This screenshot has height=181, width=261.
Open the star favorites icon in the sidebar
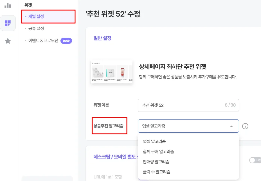click(x=8, y=41)
